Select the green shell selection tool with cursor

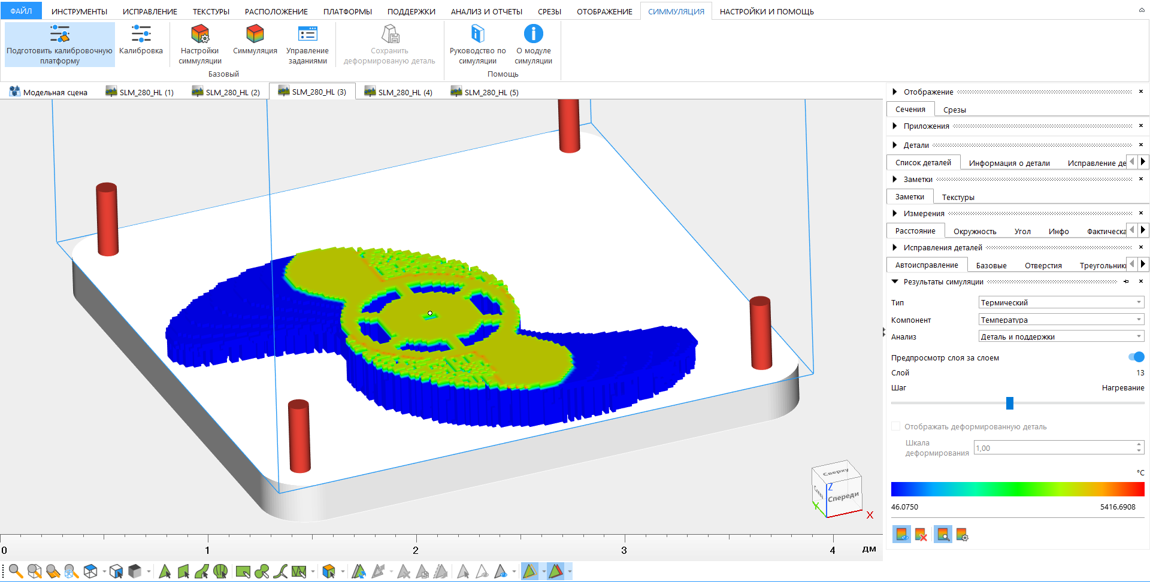220,571
